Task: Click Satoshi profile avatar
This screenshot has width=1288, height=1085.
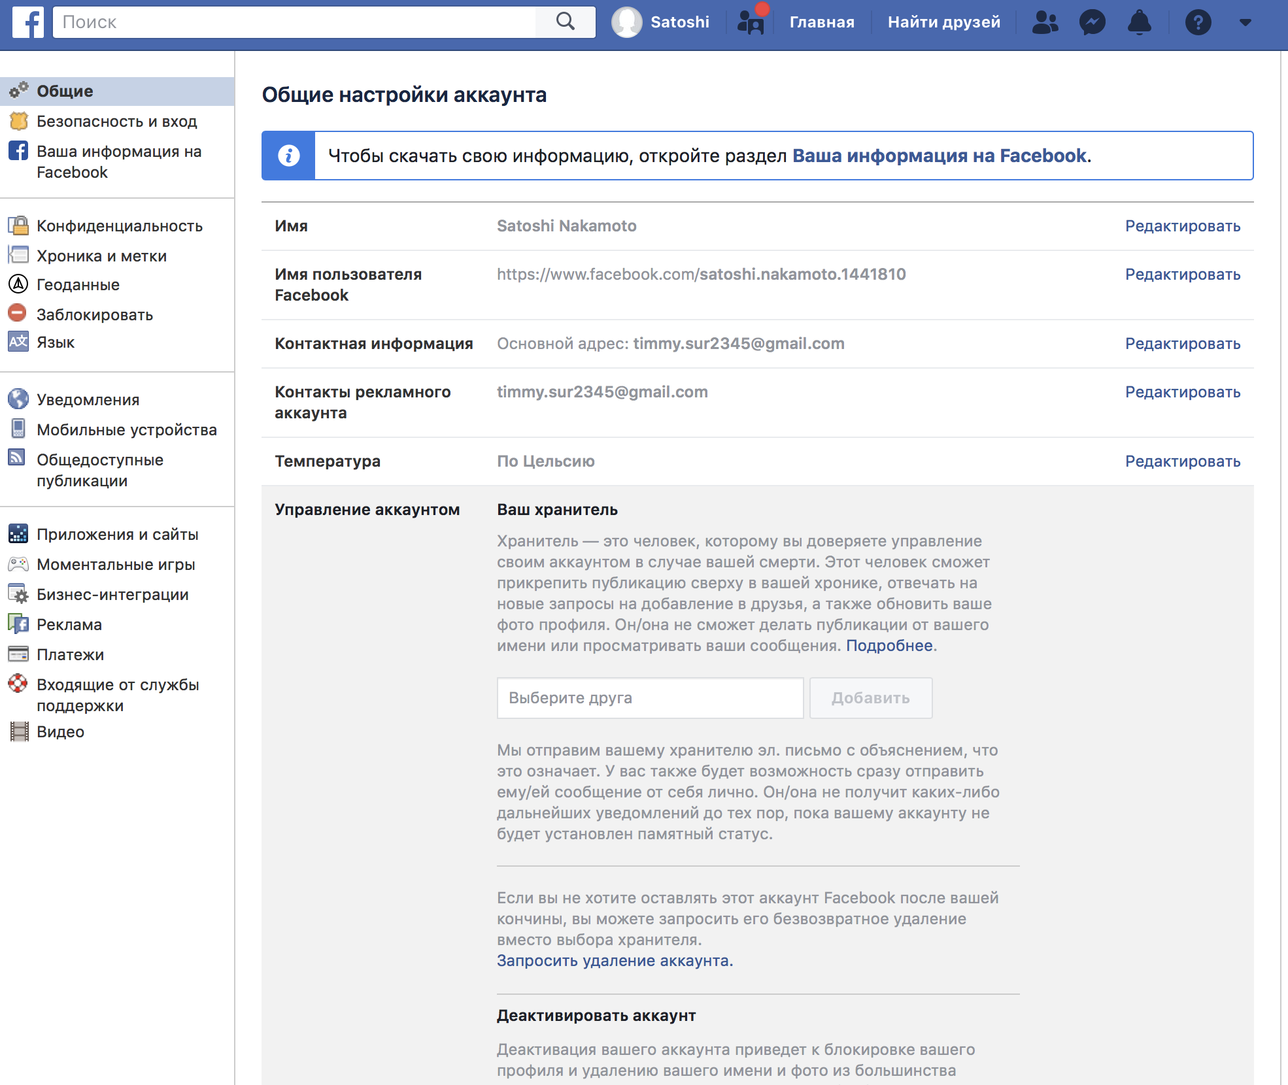Action: point(626,22)
